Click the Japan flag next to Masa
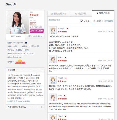This screenshot has width=117, height=120. click(x=66, y=78)
